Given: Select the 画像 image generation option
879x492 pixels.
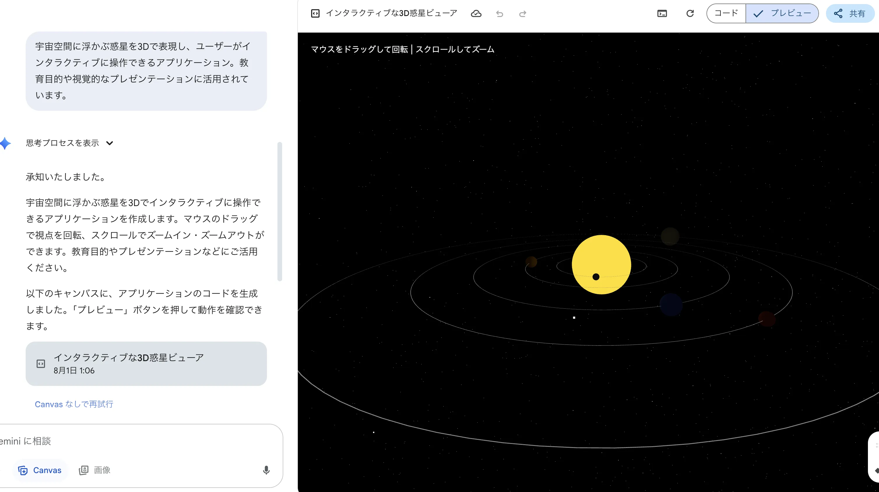Looking at the screenshot, I should (94, 470).
